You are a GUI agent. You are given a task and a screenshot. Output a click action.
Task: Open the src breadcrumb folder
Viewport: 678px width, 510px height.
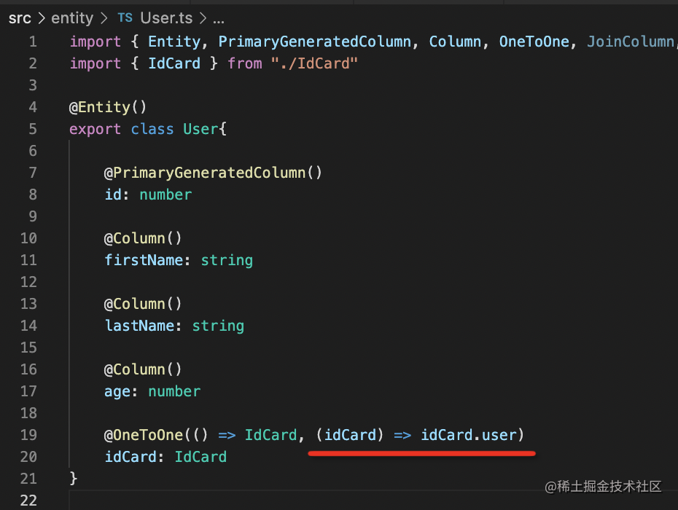pyautogui.click(x=20, y=18)
